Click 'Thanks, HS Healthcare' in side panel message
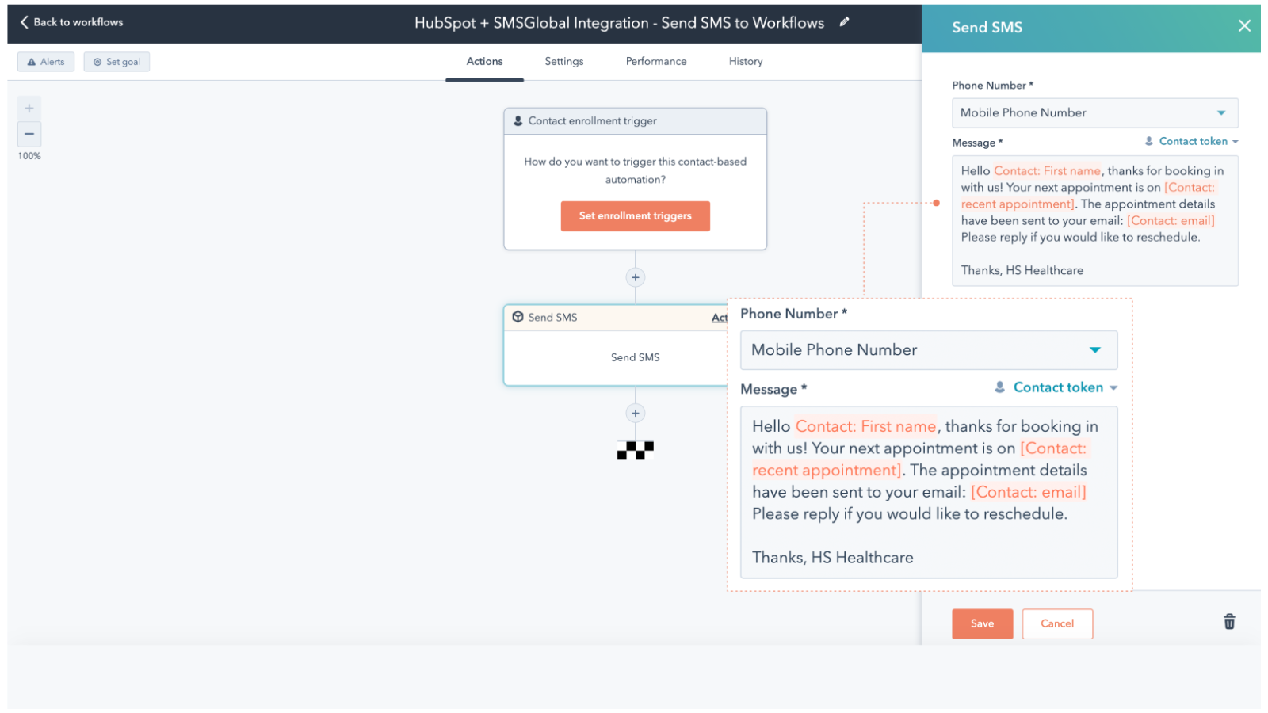The image size is (1268, 713). pyautogui.click(x=1022, y=270)
